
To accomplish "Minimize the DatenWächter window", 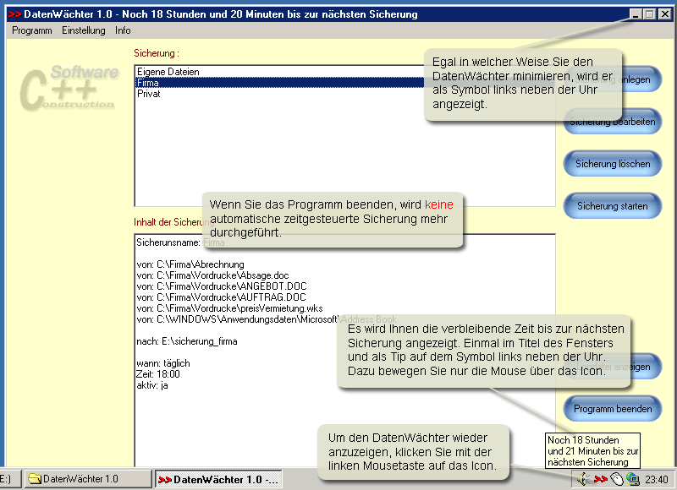I will click(x=636, y=14).
